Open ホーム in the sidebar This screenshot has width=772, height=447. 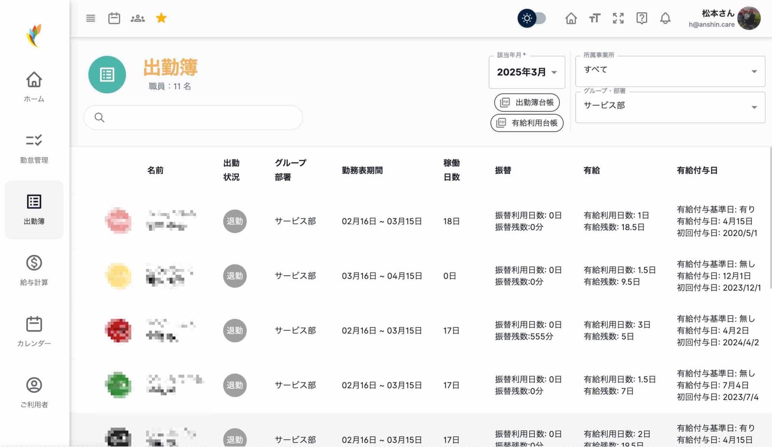pos(34,87)
